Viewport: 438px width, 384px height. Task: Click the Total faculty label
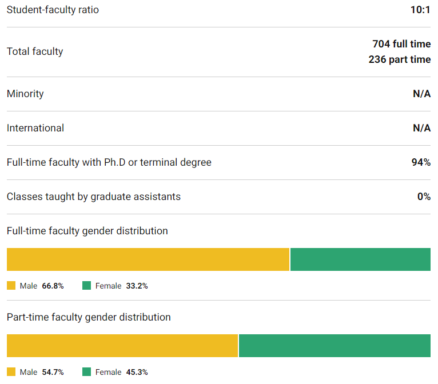[x=35, y=51]
